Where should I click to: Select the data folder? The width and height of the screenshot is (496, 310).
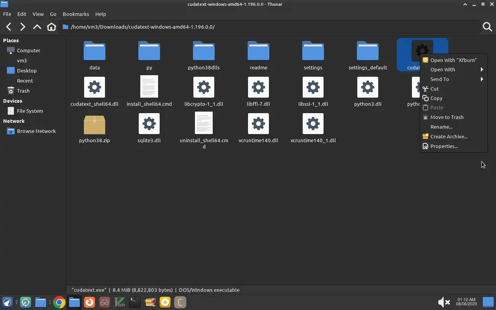(95, 55)
